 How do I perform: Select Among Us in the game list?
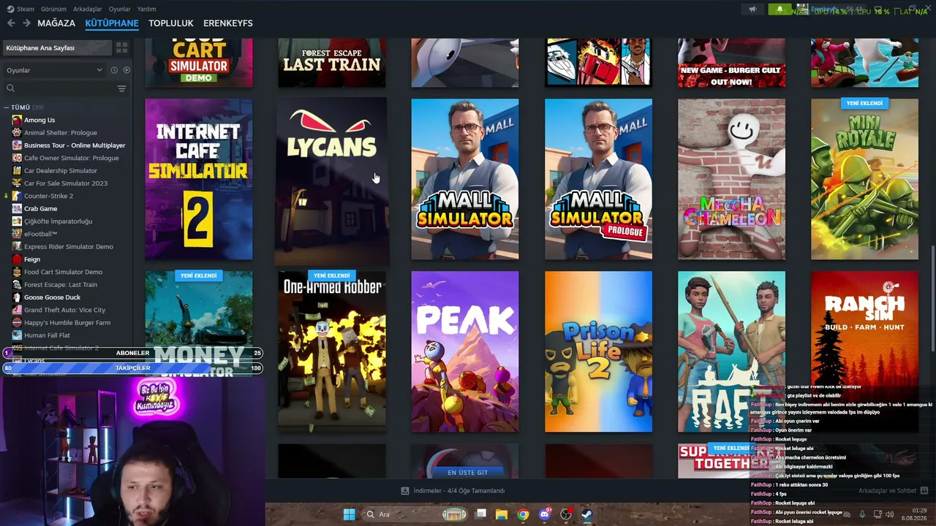(x=39, y=120)
